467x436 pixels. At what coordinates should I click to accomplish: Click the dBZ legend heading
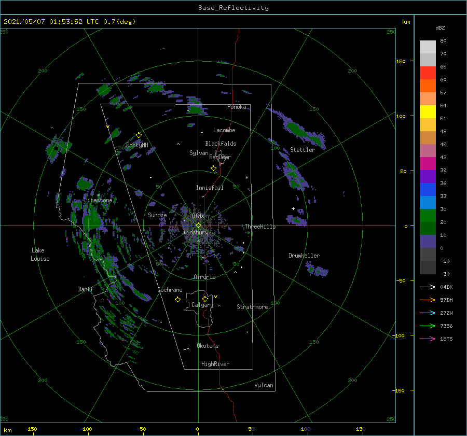(x=440, y=27)
